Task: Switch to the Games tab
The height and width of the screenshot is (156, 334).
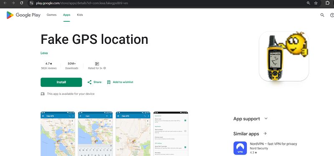Action: point(51,15)
